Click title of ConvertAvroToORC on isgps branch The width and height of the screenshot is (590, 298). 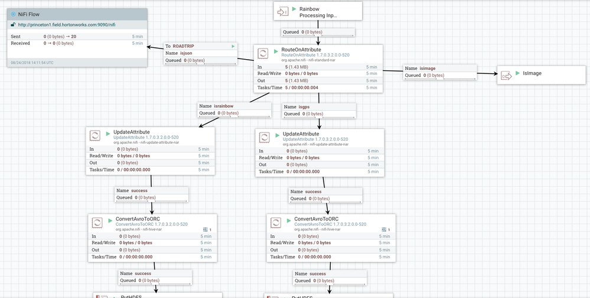click(x=316, y=219)
